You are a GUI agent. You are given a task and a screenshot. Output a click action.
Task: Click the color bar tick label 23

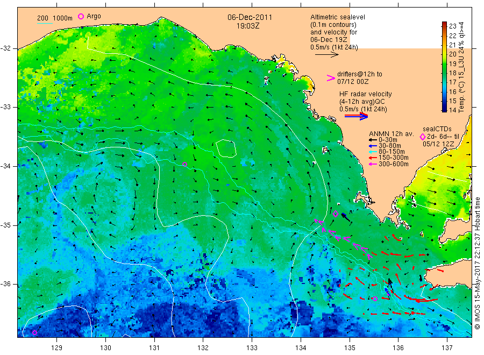(452, 26)
